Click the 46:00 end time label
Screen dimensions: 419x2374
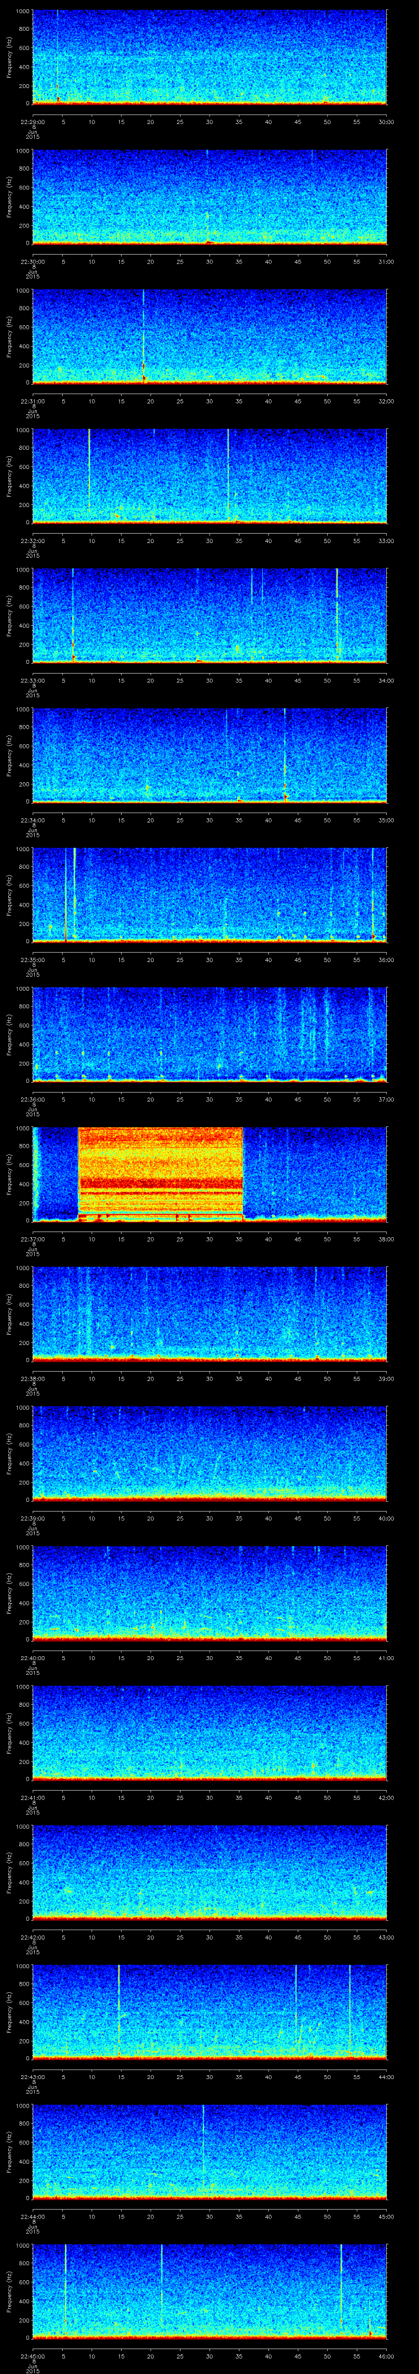coord(386,2356)
